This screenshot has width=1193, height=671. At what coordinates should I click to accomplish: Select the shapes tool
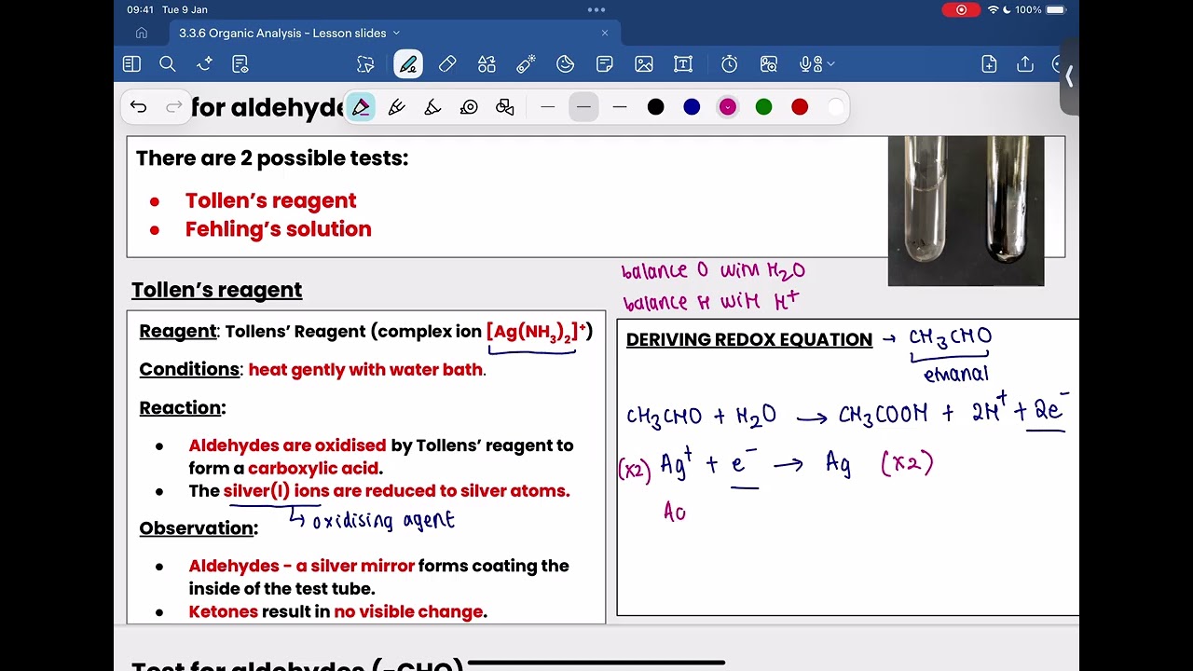point(487,64)
